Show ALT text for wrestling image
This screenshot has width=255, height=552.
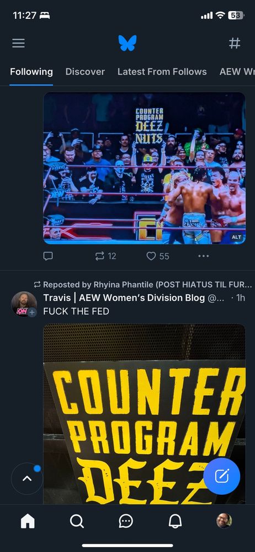pos(236,237)
